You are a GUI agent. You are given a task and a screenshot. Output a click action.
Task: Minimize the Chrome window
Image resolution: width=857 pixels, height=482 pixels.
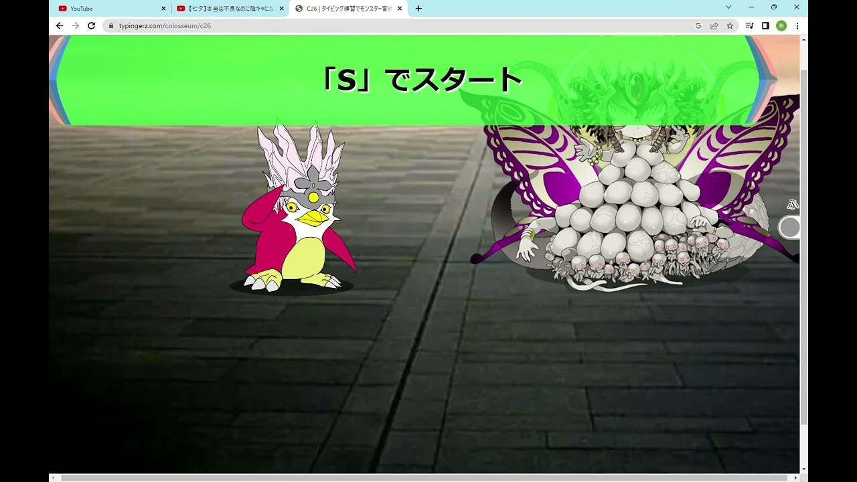tap(751, 7)
